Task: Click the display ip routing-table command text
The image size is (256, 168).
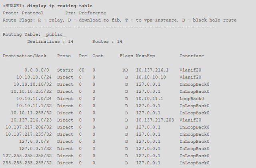Action: tap(66, 6)
